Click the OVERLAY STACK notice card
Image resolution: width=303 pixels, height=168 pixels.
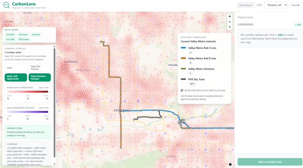point(28,132)
